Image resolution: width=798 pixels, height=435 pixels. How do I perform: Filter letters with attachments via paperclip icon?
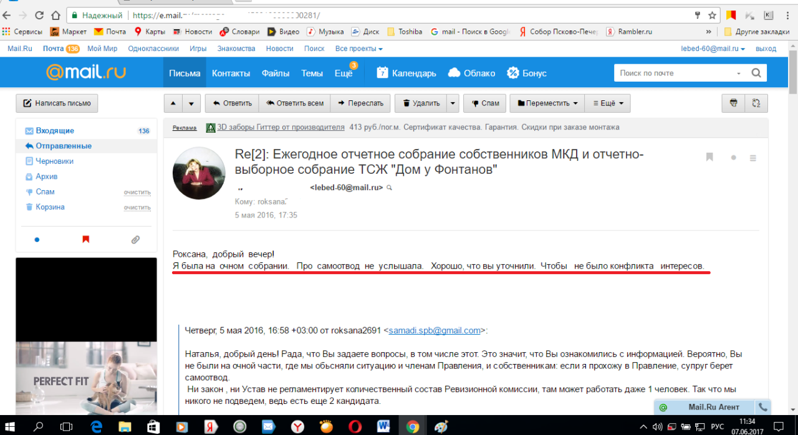point(135,239)
